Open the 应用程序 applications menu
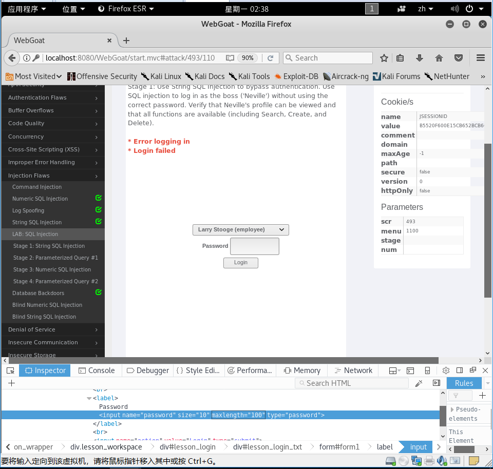The height and width of the screenshot is (469, 493). [x=27, y=9]
